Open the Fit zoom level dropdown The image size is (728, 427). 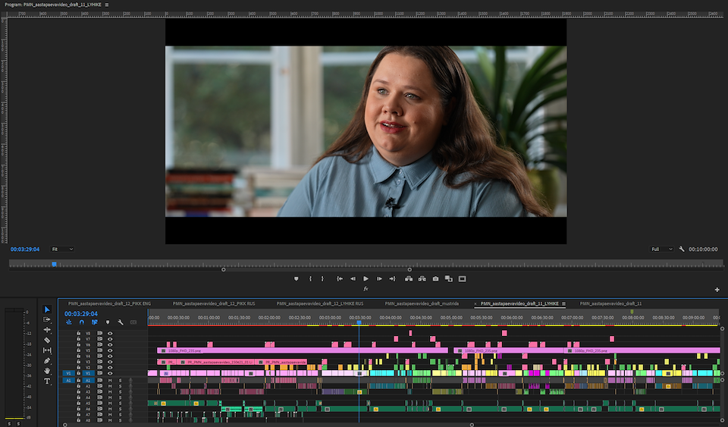[x=62, y=249]
